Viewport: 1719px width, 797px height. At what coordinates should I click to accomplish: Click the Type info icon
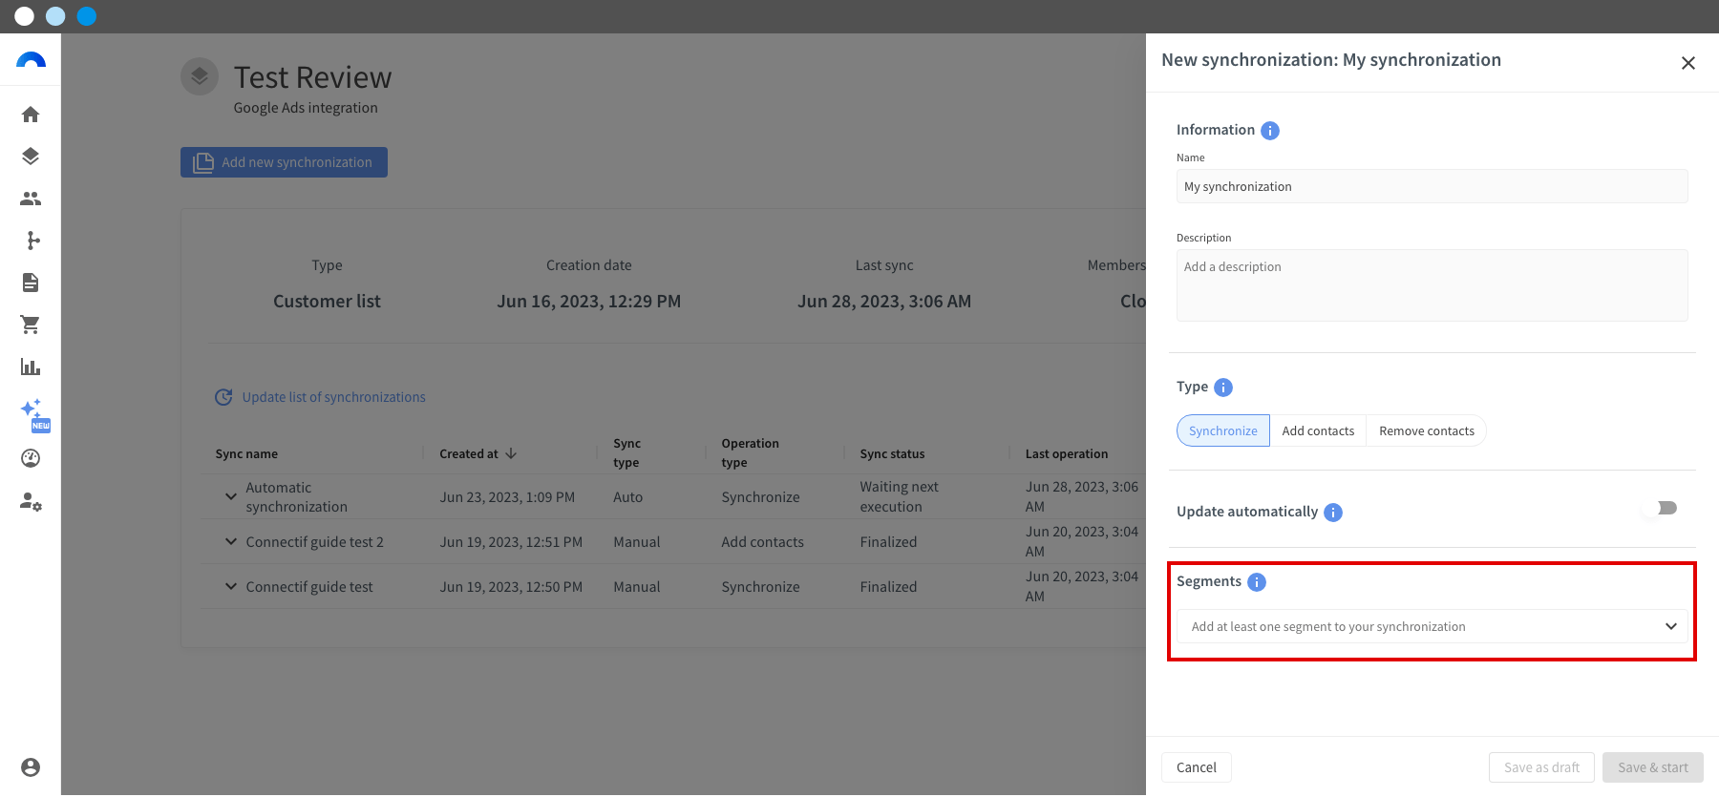coord(1223,388)
